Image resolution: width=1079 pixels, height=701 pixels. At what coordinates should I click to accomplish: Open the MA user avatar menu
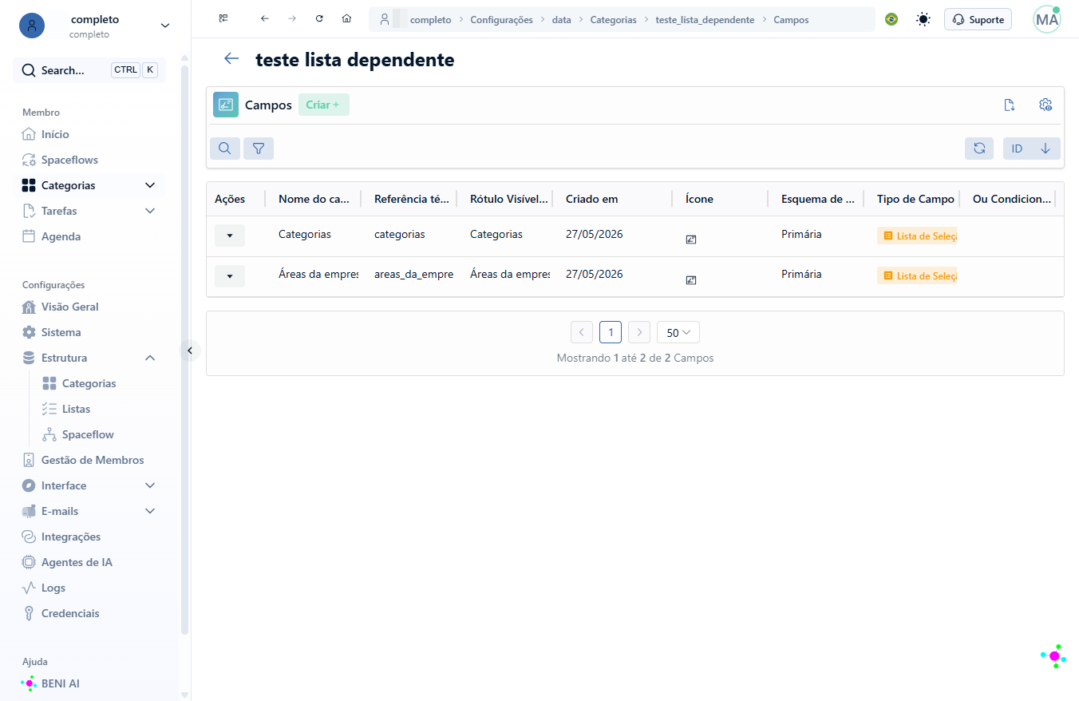(x=1047, y=19)
